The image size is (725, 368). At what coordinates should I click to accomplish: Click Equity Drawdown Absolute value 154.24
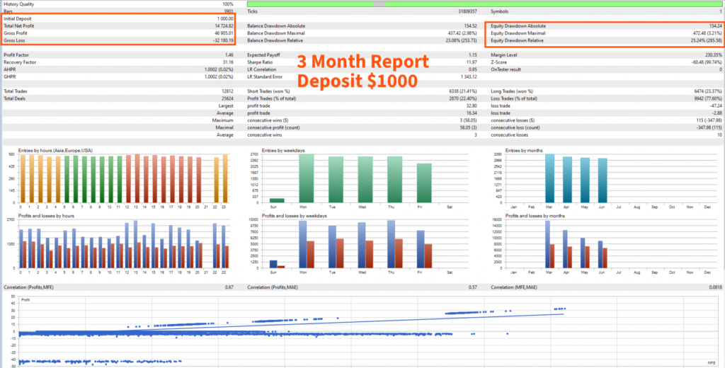(715, 26)
